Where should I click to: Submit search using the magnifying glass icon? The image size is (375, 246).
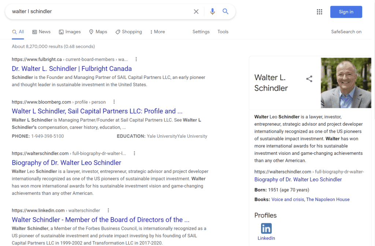pyautogui.click(x=225, y=11)
